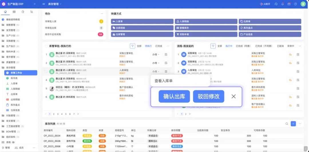This screenshot has width=309, height=152.
Task: Click 库存充足 tag in CP_2023_0006 row
Action: click(177, 147)
